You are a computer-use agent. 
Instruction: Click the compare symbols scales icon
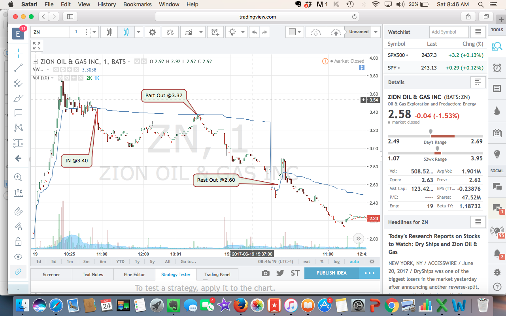point(170,32)
